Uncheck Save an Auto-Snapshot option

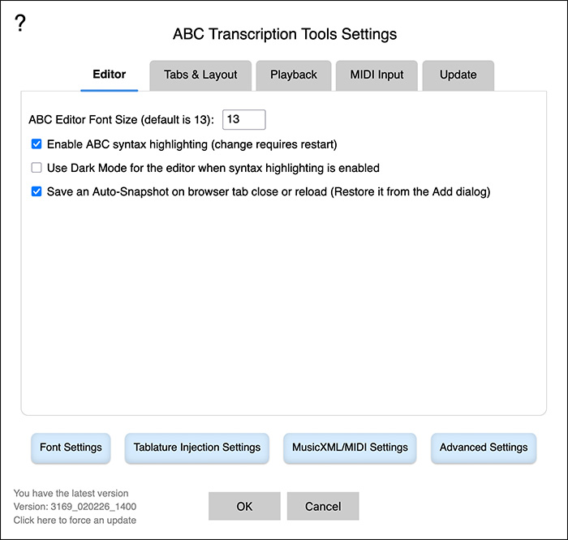(37, 192)
